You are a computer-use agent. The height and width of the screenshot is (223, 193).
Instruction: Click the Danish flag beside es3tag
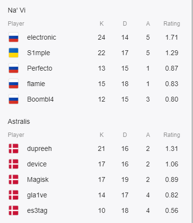tap(14, 210)
